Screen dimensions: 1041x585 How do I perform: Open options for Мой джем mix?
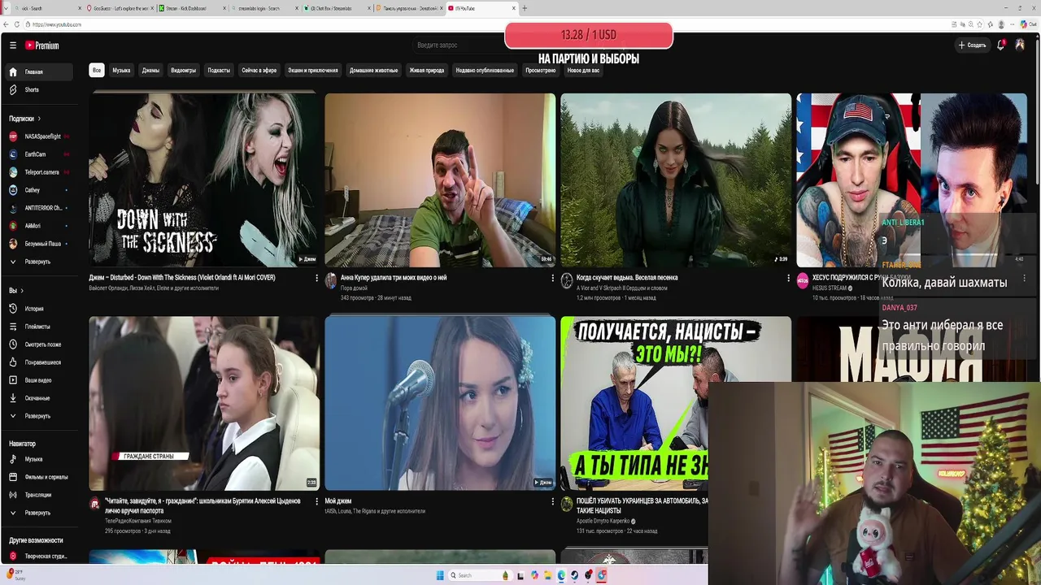(552, 501)
